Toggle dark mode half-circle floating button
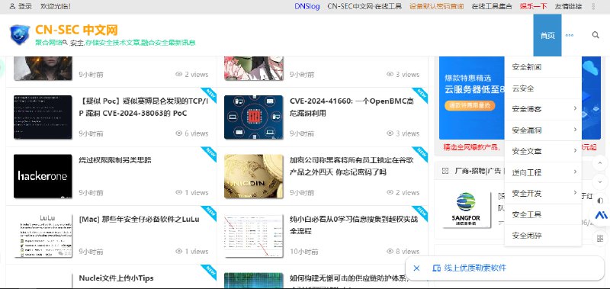 click(x=600, y=201)
